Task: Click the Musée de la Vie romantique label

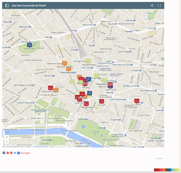Action: pyautogui.click(x=109, y=39)
